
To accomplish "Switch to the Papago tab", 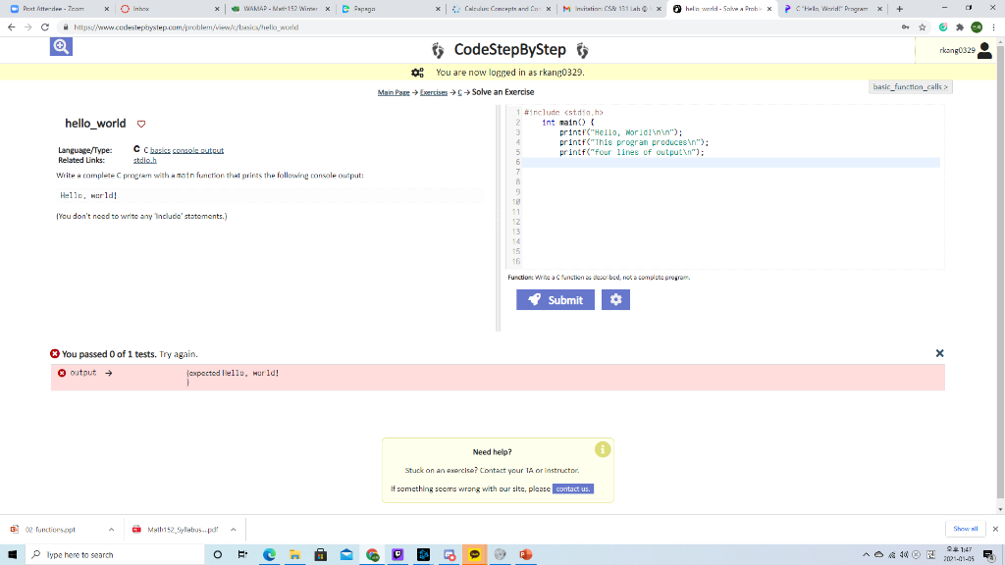I will pyautogui.click(x=389, y=9).
